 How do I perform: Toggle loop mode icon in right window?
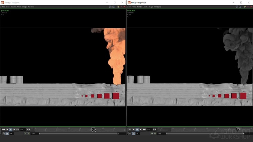[130, 133]
